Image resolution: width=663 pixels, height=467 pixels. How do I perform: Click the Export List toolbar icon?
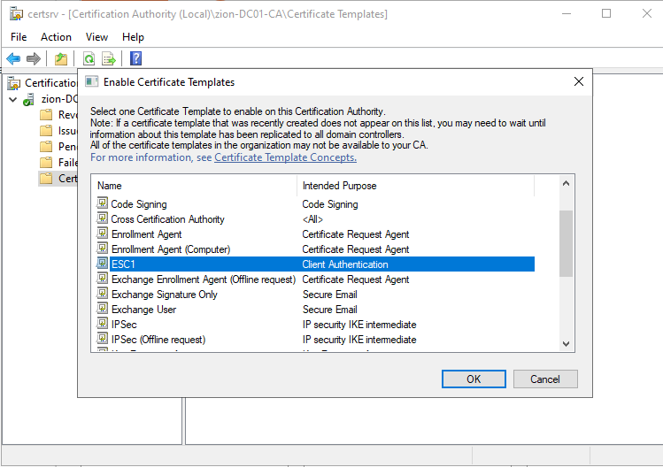(109, 58)
